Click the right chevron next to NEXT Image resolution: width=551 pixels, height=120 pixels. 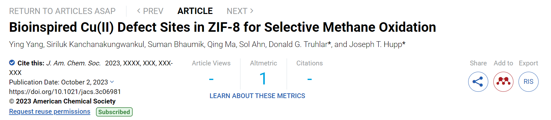(x=252, y=11)
